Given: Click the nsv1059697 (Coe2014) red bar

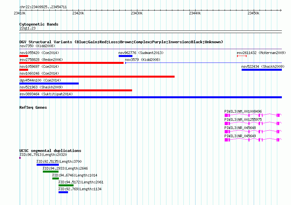Looking at the screenshot, I should click(24, 70).
